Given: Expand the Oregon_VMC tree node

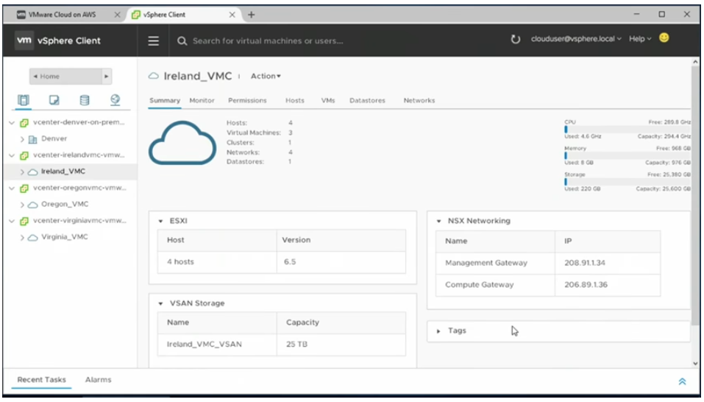Looking at the screenshot, I should coord(22,205).
